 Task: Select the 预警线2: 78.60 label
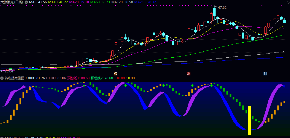pos(101,78)
